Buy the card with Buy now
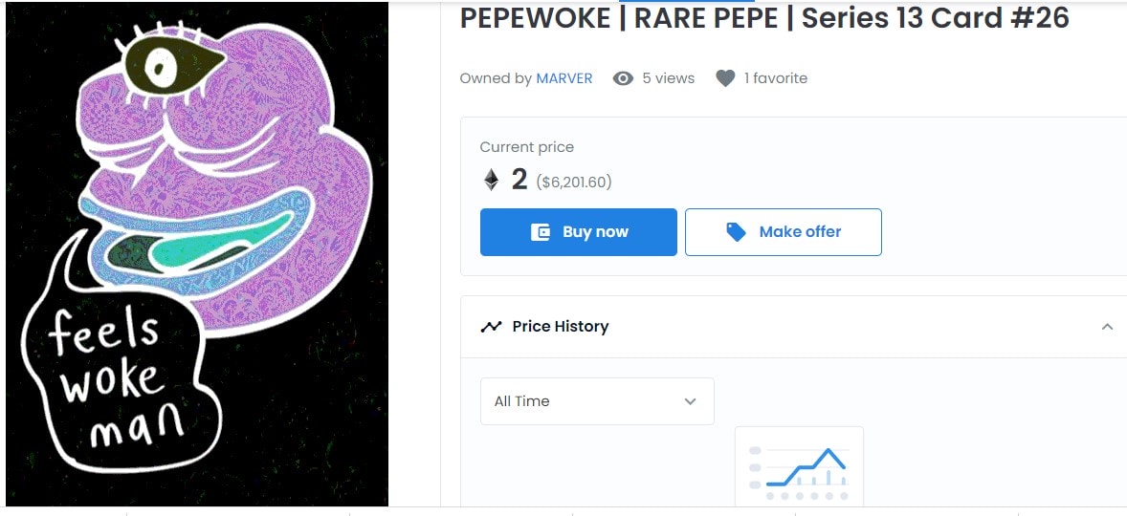 coord(579,232)
